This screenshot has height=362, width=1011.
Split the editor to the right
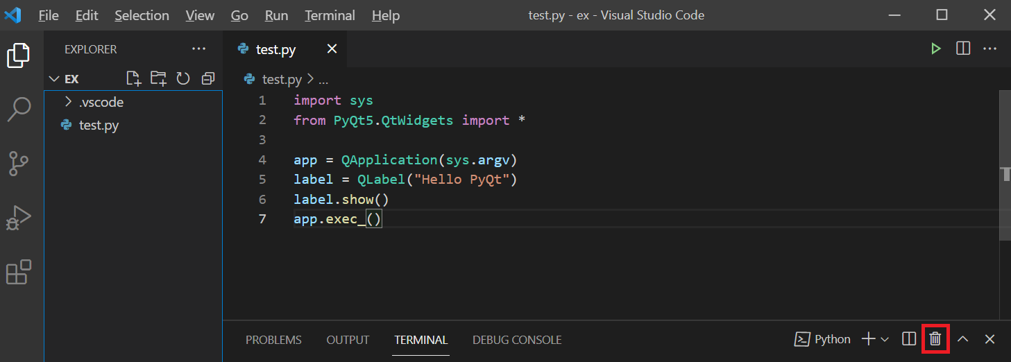tap(963, 49)
